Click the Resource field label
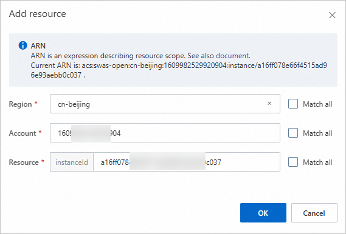Image resolution: width=346 pixels, height=234 pixels. coord(24,162)
